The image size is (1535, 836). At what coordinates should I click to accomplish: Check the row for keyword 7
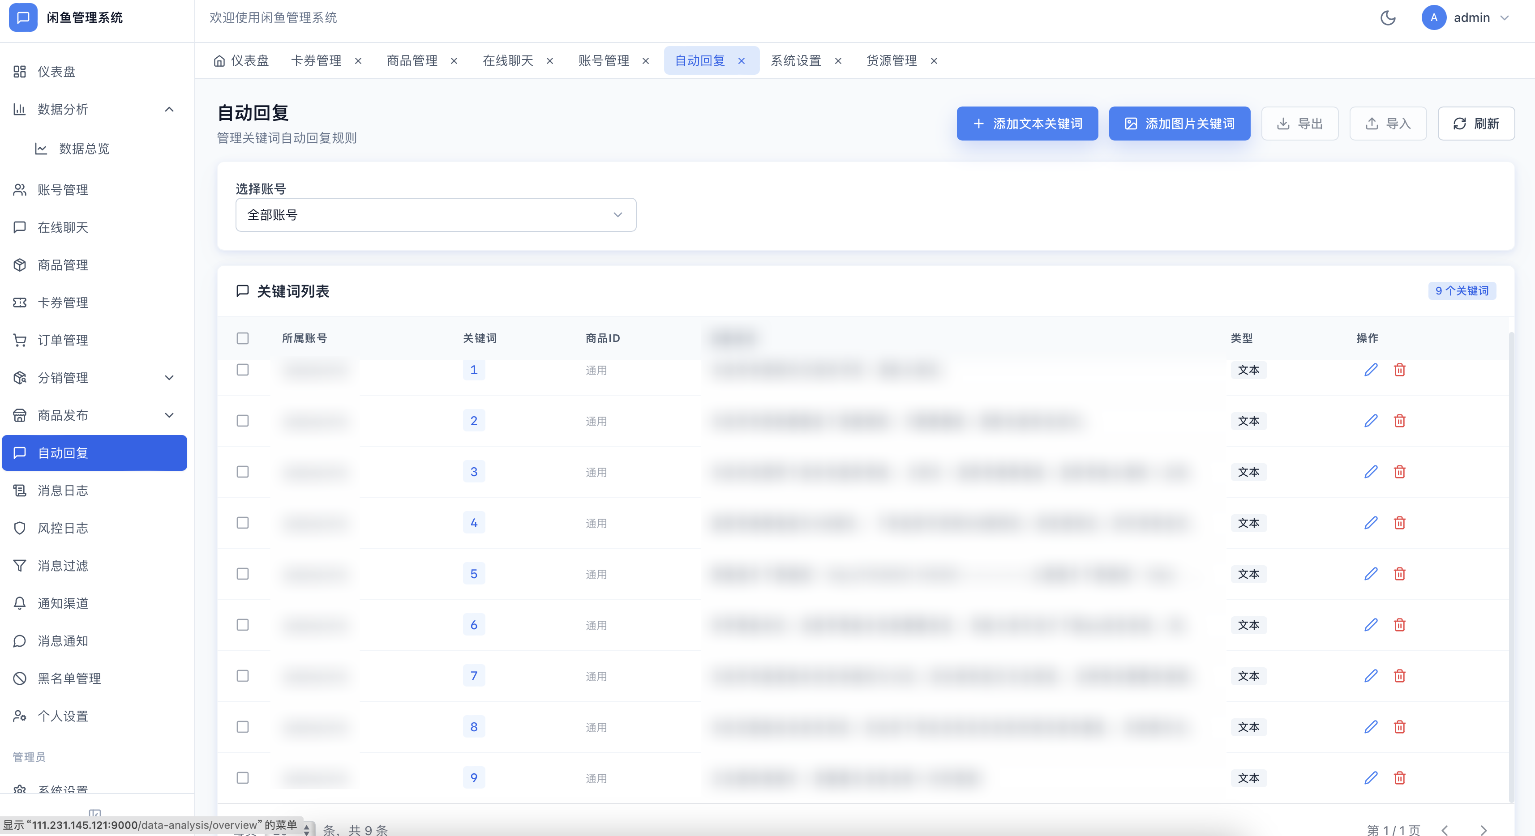tap(243, 676)
